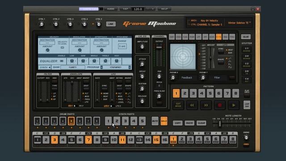The width and height of the screenshot is (286, 161).
Task: Toggle Edit Mode button
Action: (x=178, y=105)
